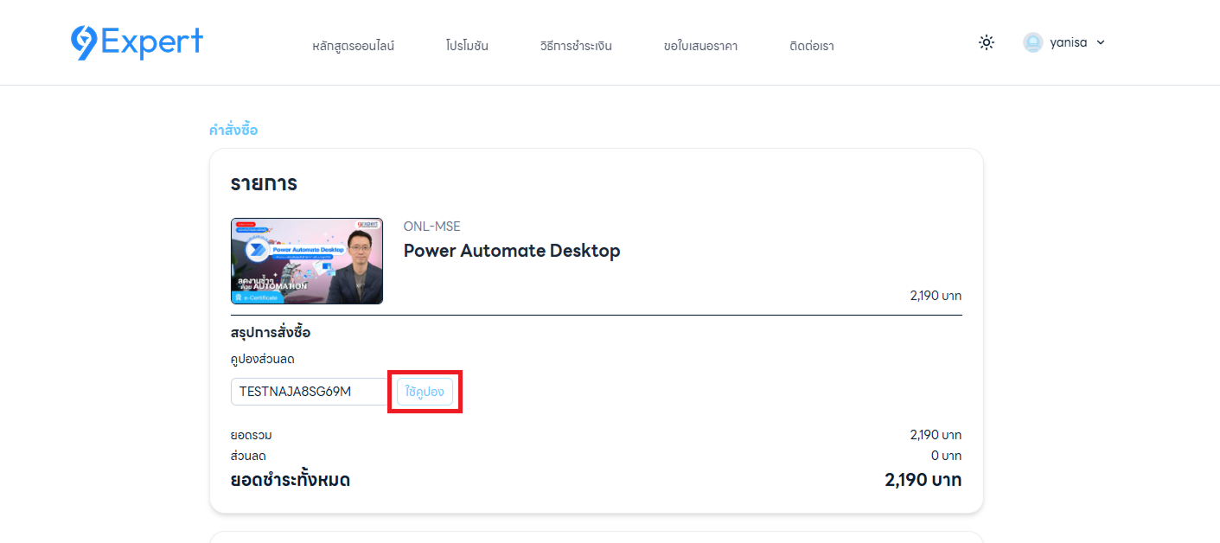The image size is (1220, 543).
Task: Click the คำสั่งซื้อ breadcrumb link
Action: click(233, 131)
